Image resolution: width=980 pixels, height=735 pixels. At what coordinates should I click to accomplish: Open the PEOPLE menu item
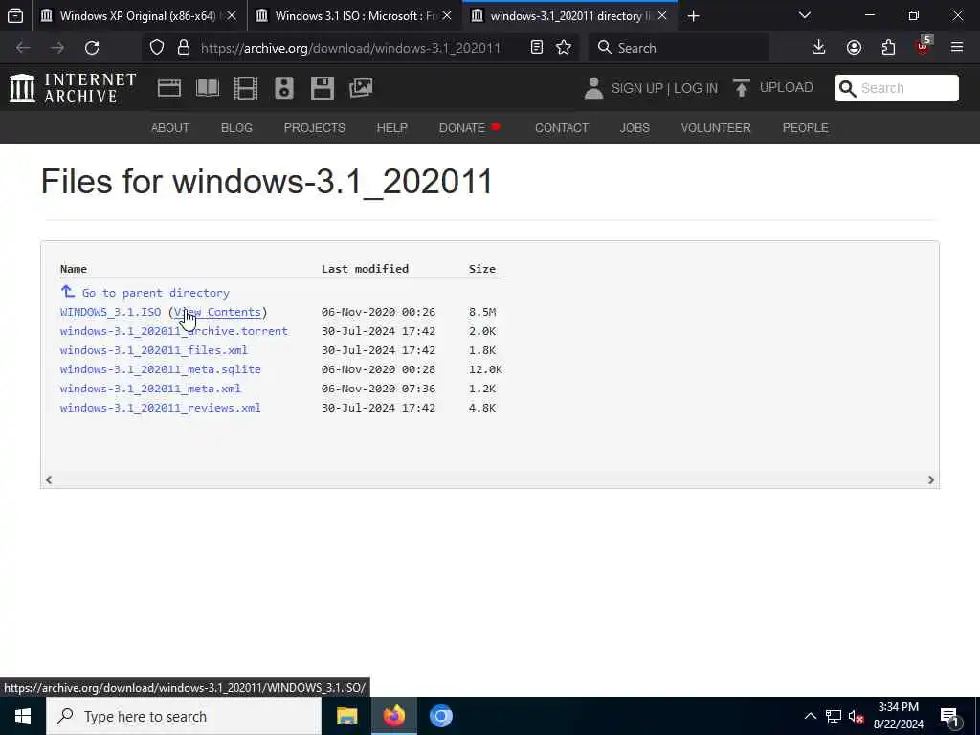pos(805,127)
